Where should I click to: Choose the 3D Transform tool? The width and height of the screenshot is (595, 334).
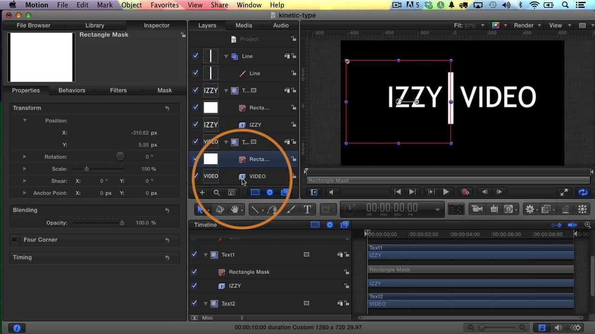coord(220,210)
